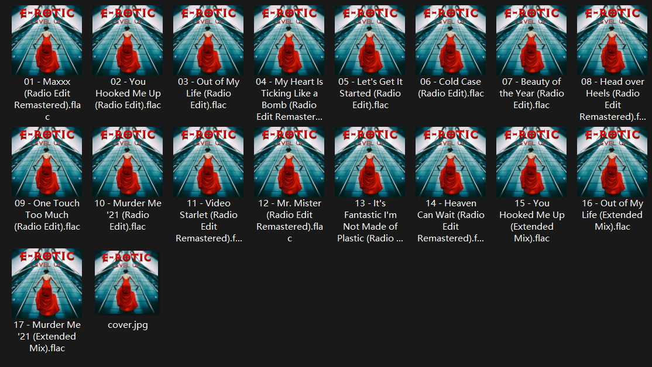Select the 17 - Murder Me '21 Extended Mix thumbnail

(47, 283)
